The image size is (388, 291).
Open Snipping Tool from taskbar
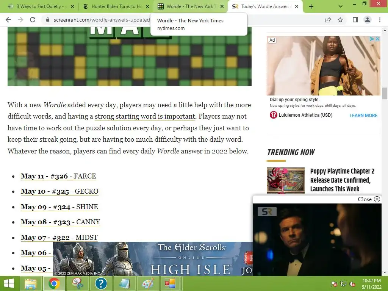pyautogui.click(x=77, y=283)
